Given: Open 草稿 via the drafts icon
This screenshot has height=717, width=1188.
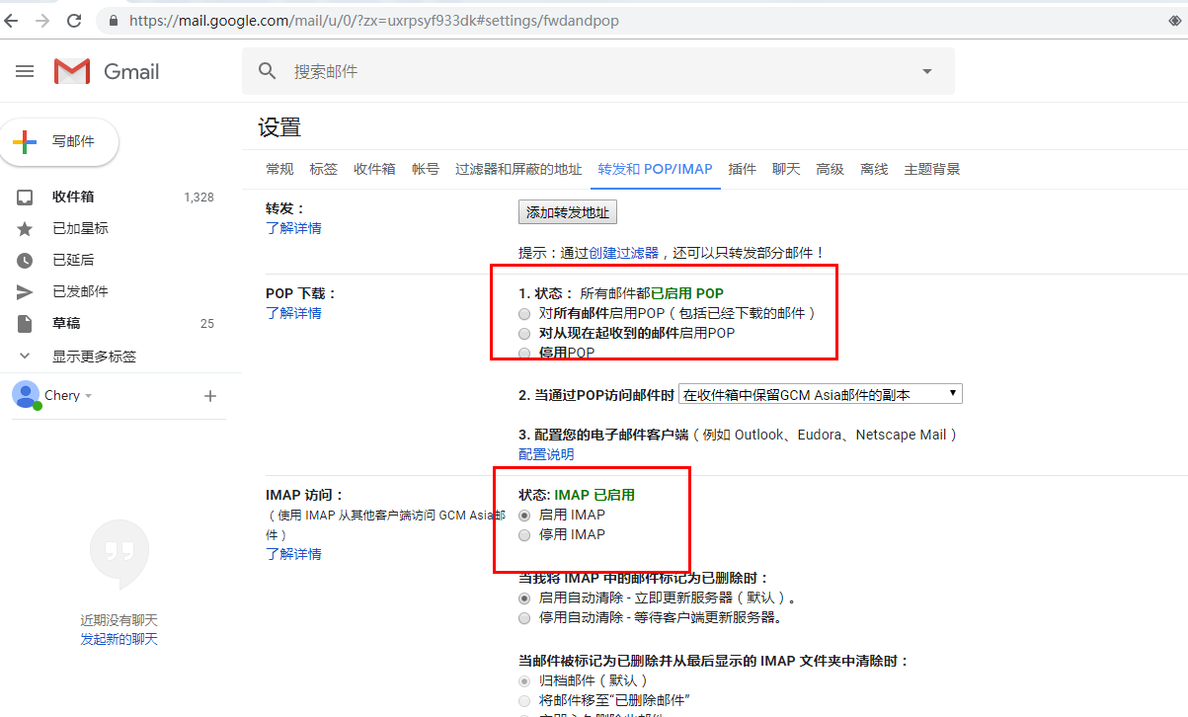Looking at the screenshot, I should (25, 323).
